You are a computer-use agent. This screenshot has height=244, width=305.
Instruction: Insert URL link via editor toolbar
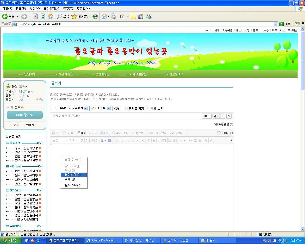[x=154, y=141]
